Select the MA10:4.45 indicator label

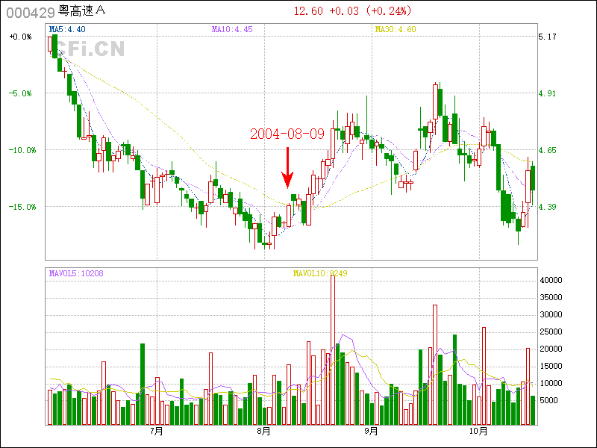tap(232, 30)
